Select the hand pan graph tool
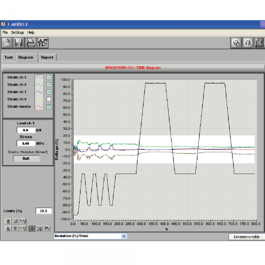The width and height of the screenshot is (265, 265). click(x=46, y=228)
